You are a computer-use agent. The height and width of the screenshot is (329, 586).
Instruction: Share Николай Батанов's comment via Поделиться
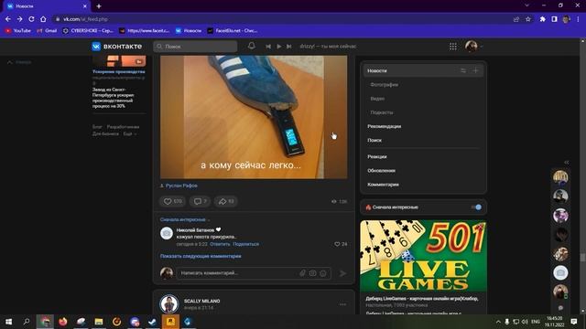click(x=245, y=244)
